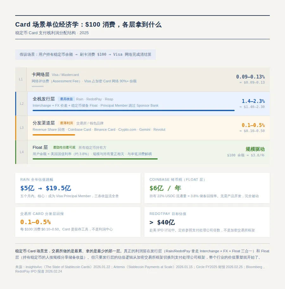The height and width of the screenshot is (289, 285).
Task: Click the L4 layer index label
Action: (22, 152)
